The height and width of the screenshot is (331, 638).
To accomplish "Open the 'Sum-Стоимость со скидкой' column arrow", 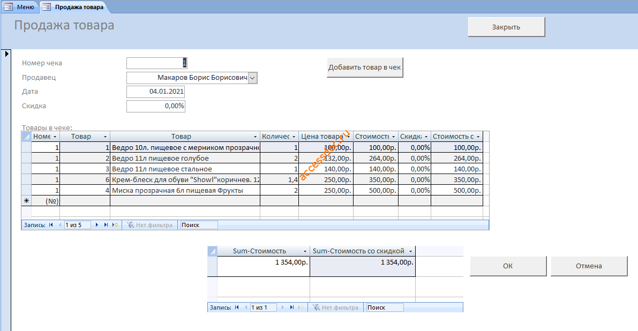I will coord(410,251).
